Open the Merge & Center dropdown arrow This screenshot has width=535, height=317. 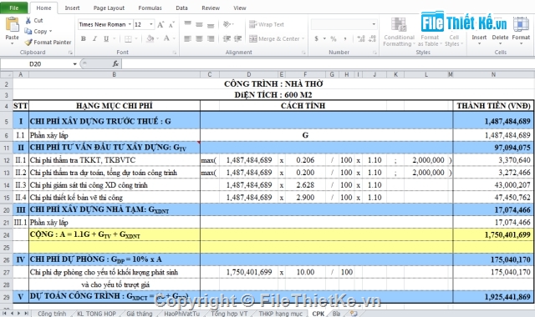click(x=303, y=39)
